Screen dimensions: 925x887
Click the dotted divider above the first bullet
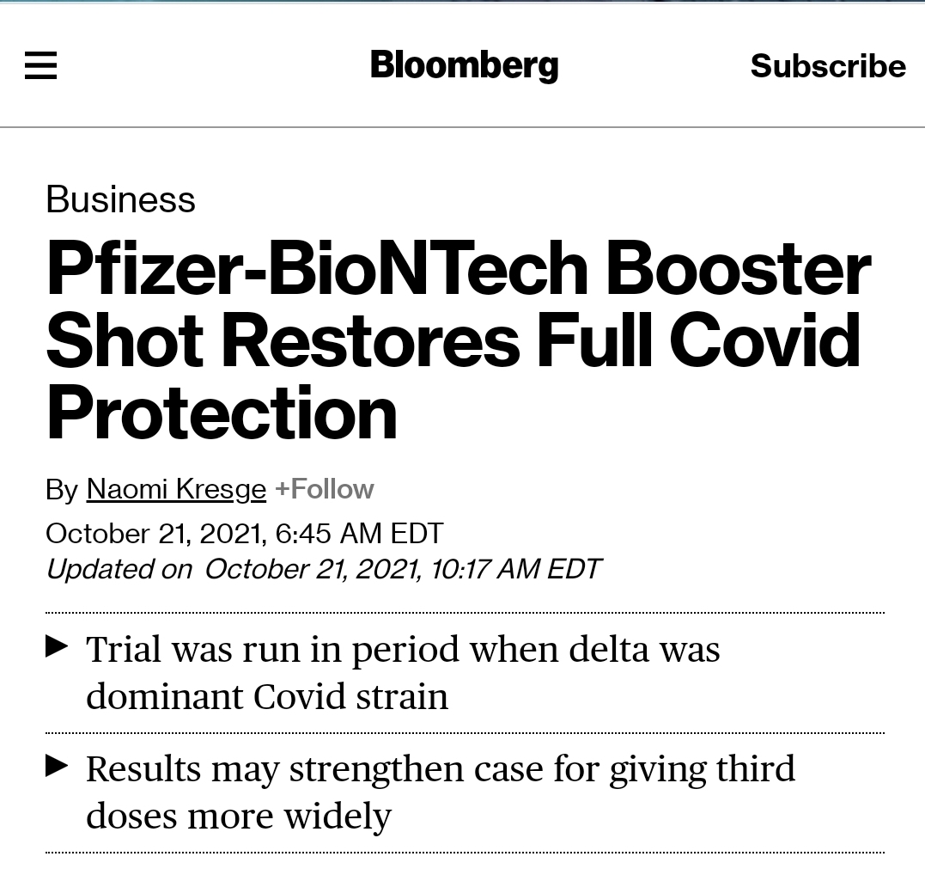464,613
